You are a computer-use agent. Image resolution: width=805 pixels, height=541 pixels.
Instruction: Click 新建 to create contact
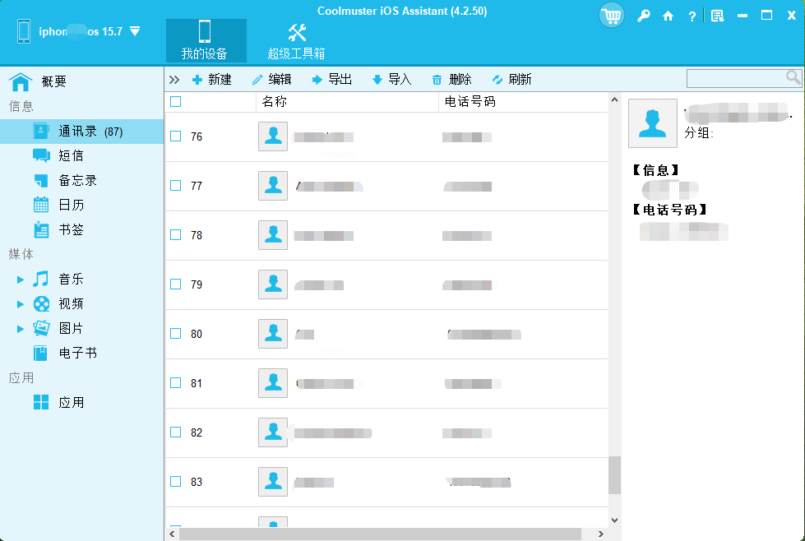[212, 80]
